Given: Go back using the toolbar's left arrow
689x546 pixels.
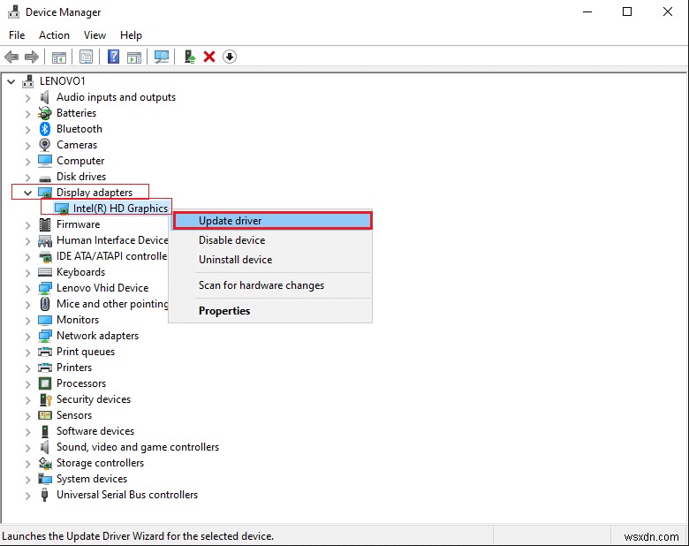Looking at the screenshot, I should point(11,57).
